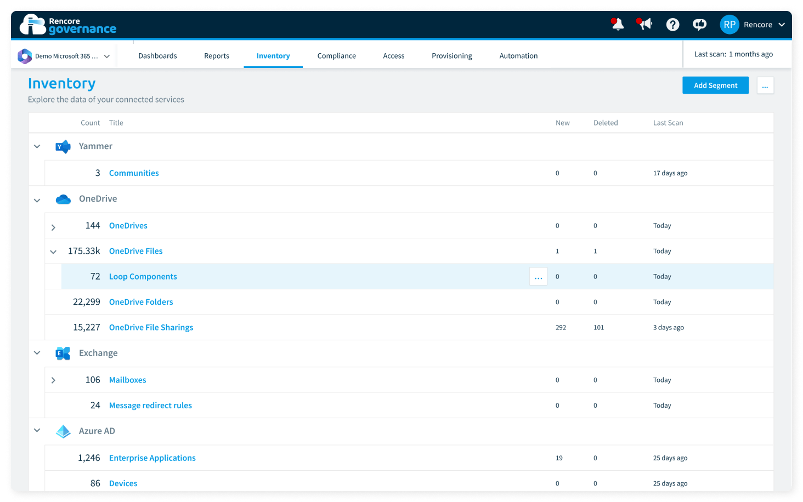Go to the Access tab
The width and height of the screenshot is (803, 502).
(394, 56)
